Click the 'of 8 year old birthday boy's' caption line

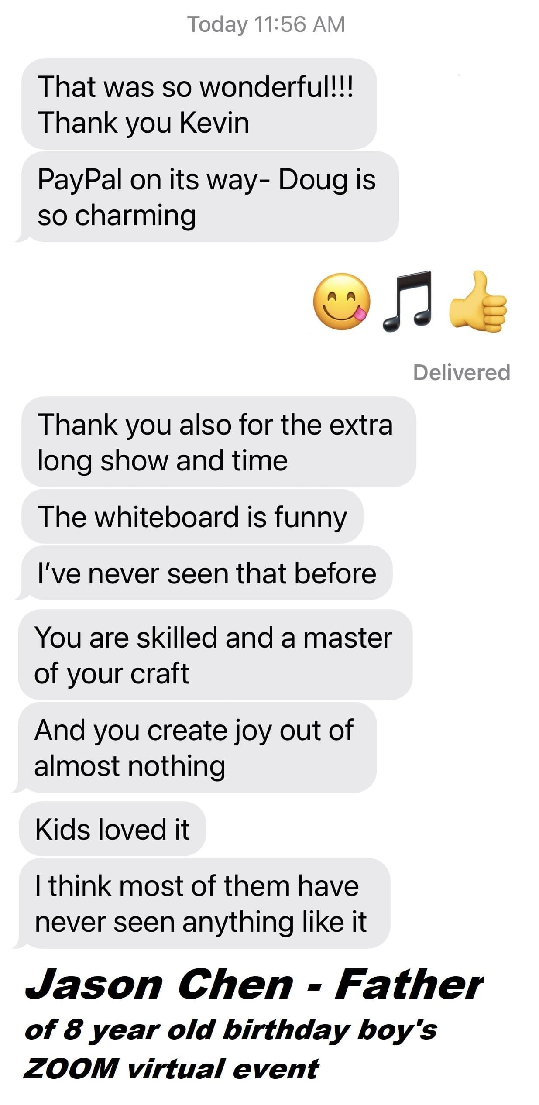coord(231,1030)
